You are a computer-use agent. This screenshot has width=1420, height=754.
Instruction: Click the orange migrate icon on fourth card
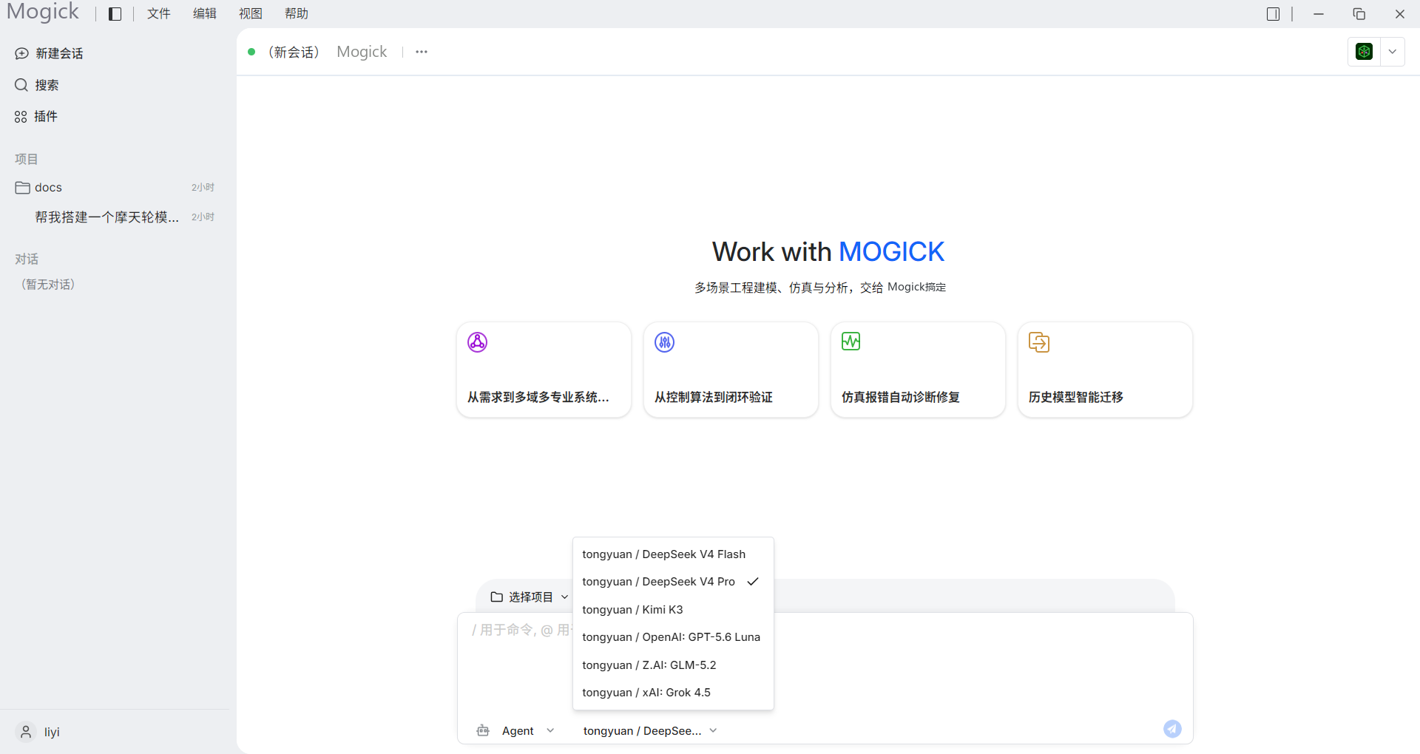[1038, 342]
